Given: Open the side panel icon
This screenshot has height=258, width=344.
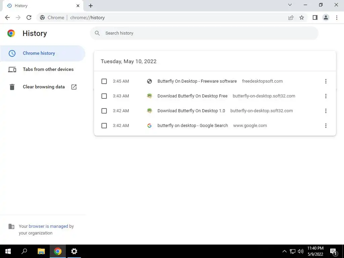Looking at the screenshot, I should (315, 17).
